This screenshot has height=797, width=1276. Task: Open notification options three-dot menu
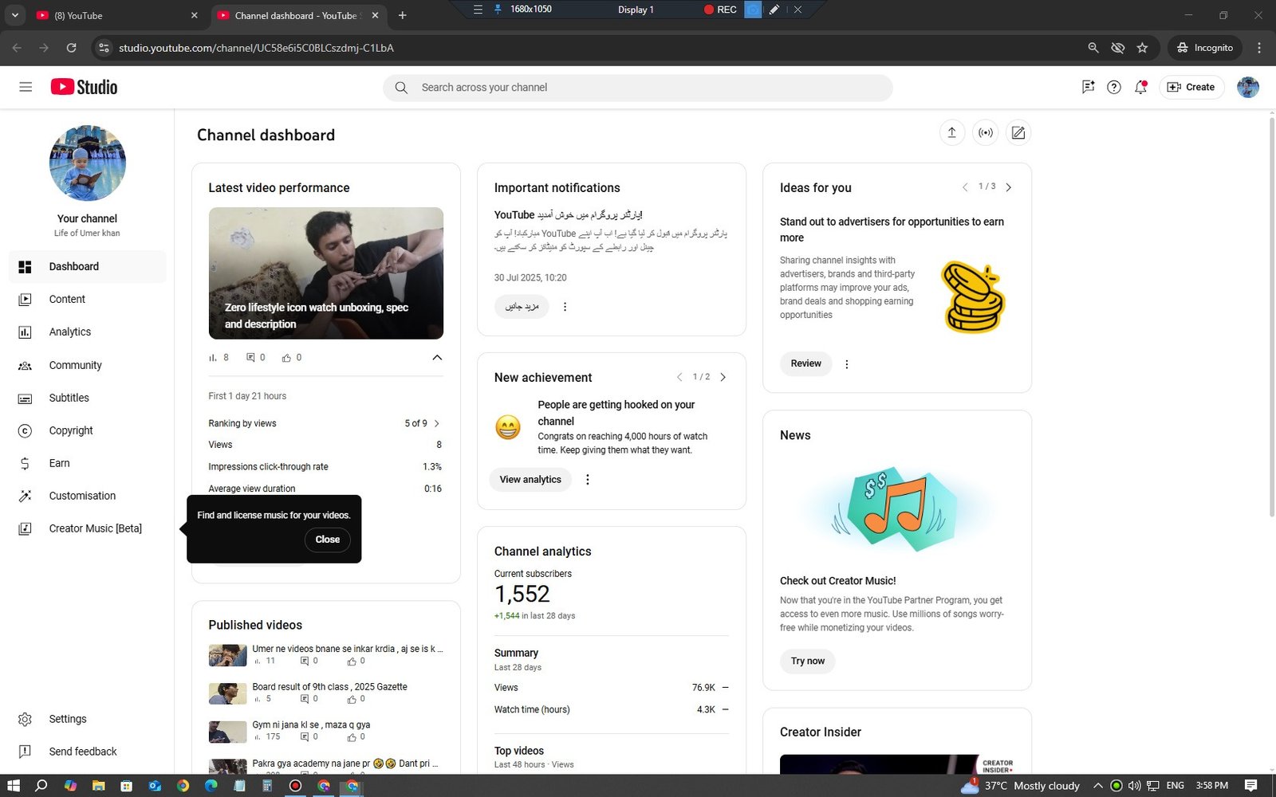pyautogui.click(x=565, y=307)
